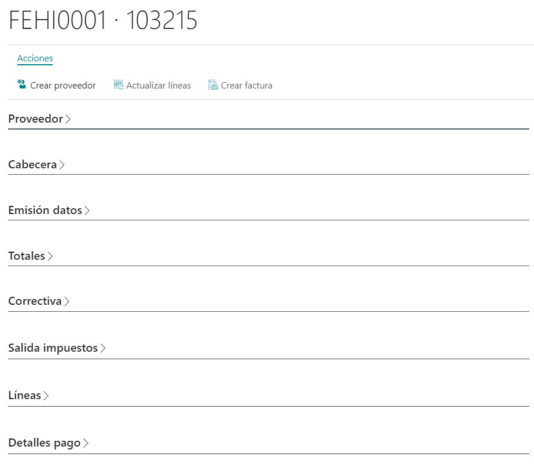This screenshot has height=472, width=534.
Task: Expand the Correctiva section chevron
Action: [x=67, y=301]
